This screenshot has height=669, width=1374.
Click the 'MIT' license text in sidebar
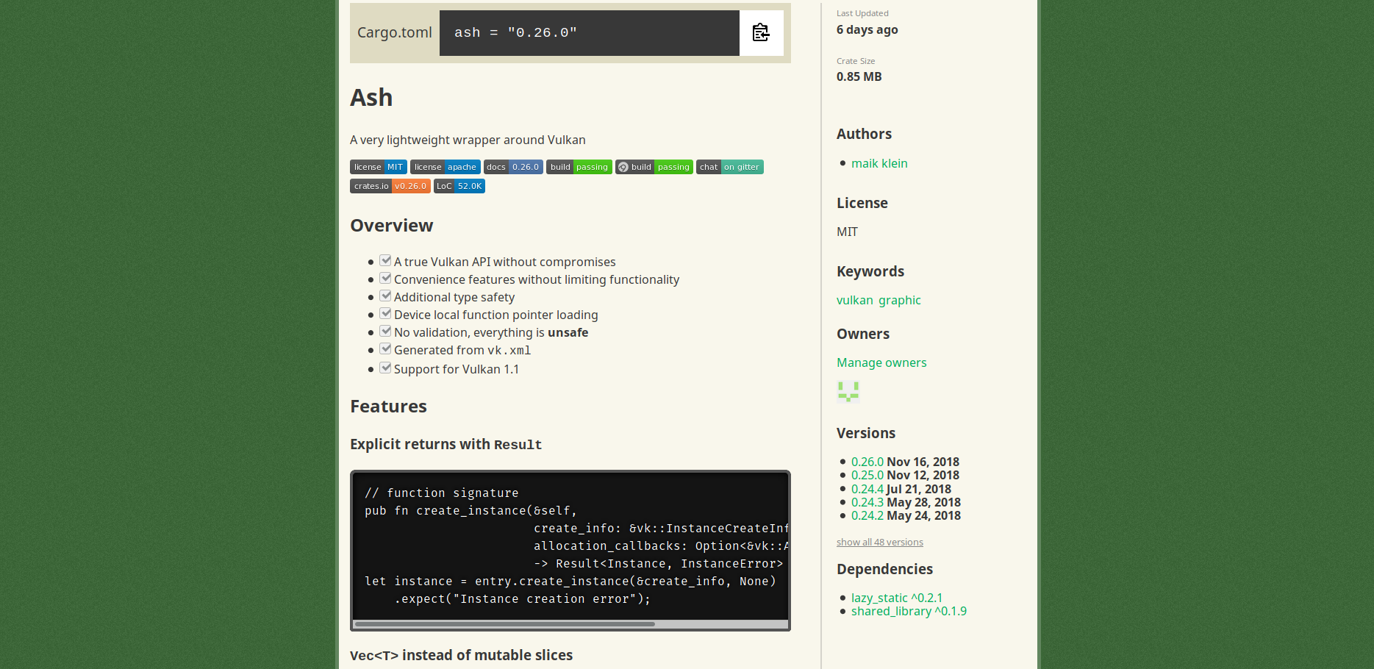tap(847, 232)
